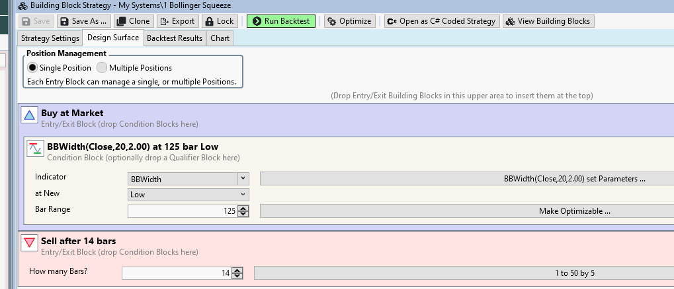This screenshot has width=674, height=289.
Task: Open the Optimize gear tool
Action: point(349,21)
